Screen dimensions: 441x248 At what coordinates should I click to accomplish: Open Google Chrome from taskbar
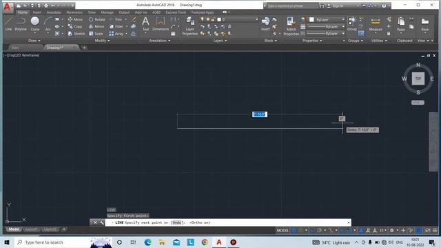205,242
